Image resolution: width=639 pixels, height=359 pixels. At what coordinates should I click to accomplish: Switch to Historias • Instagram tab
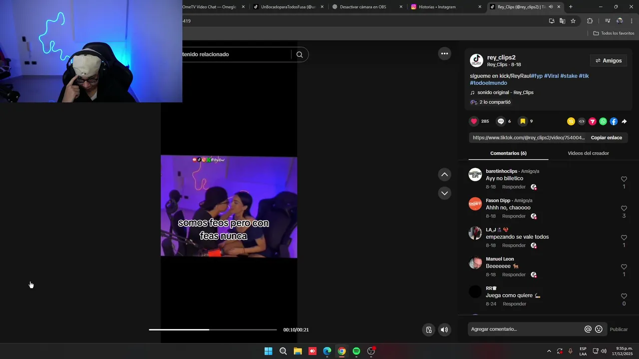coord(445,7)
